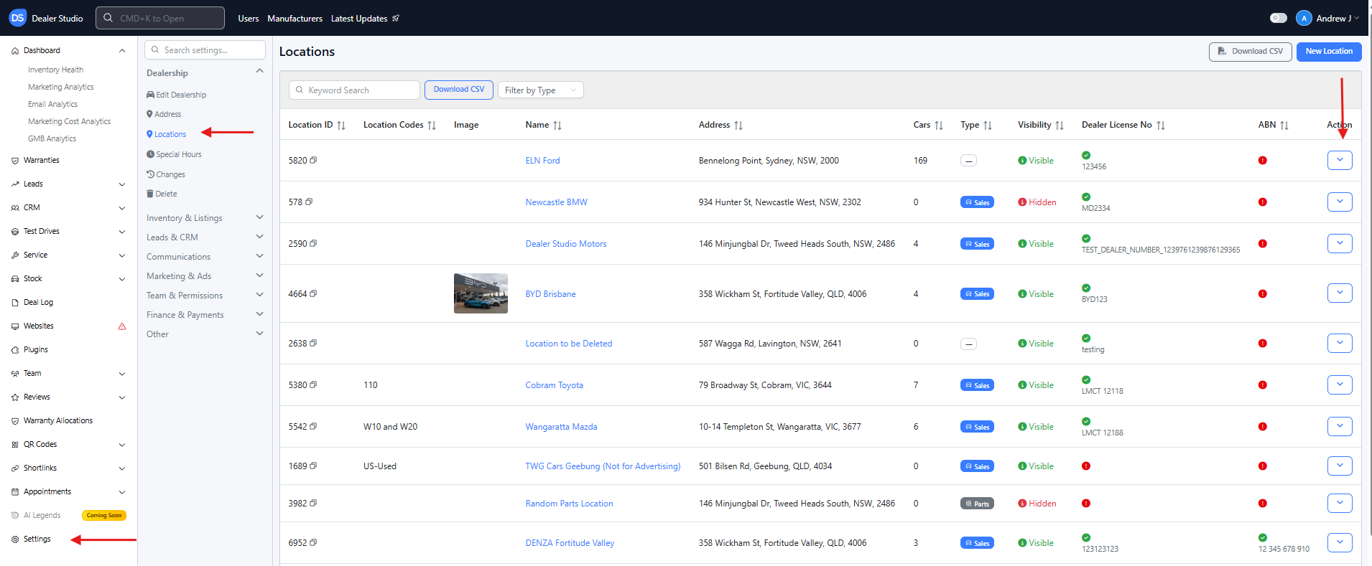The height and width of the screenshot is (566, 1372).
Task: Open the BYD Brisbane location image thumbnail
Action: pos(481,293)
